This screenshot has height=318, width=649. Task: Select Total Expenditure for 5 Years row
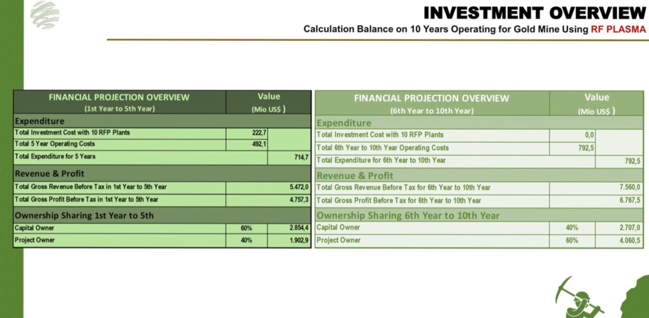(x=162, y=157)
